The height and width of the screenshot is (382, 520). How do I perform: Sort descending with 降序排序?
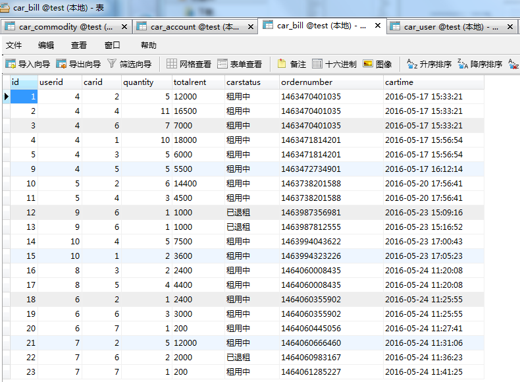tap(480, 64)
